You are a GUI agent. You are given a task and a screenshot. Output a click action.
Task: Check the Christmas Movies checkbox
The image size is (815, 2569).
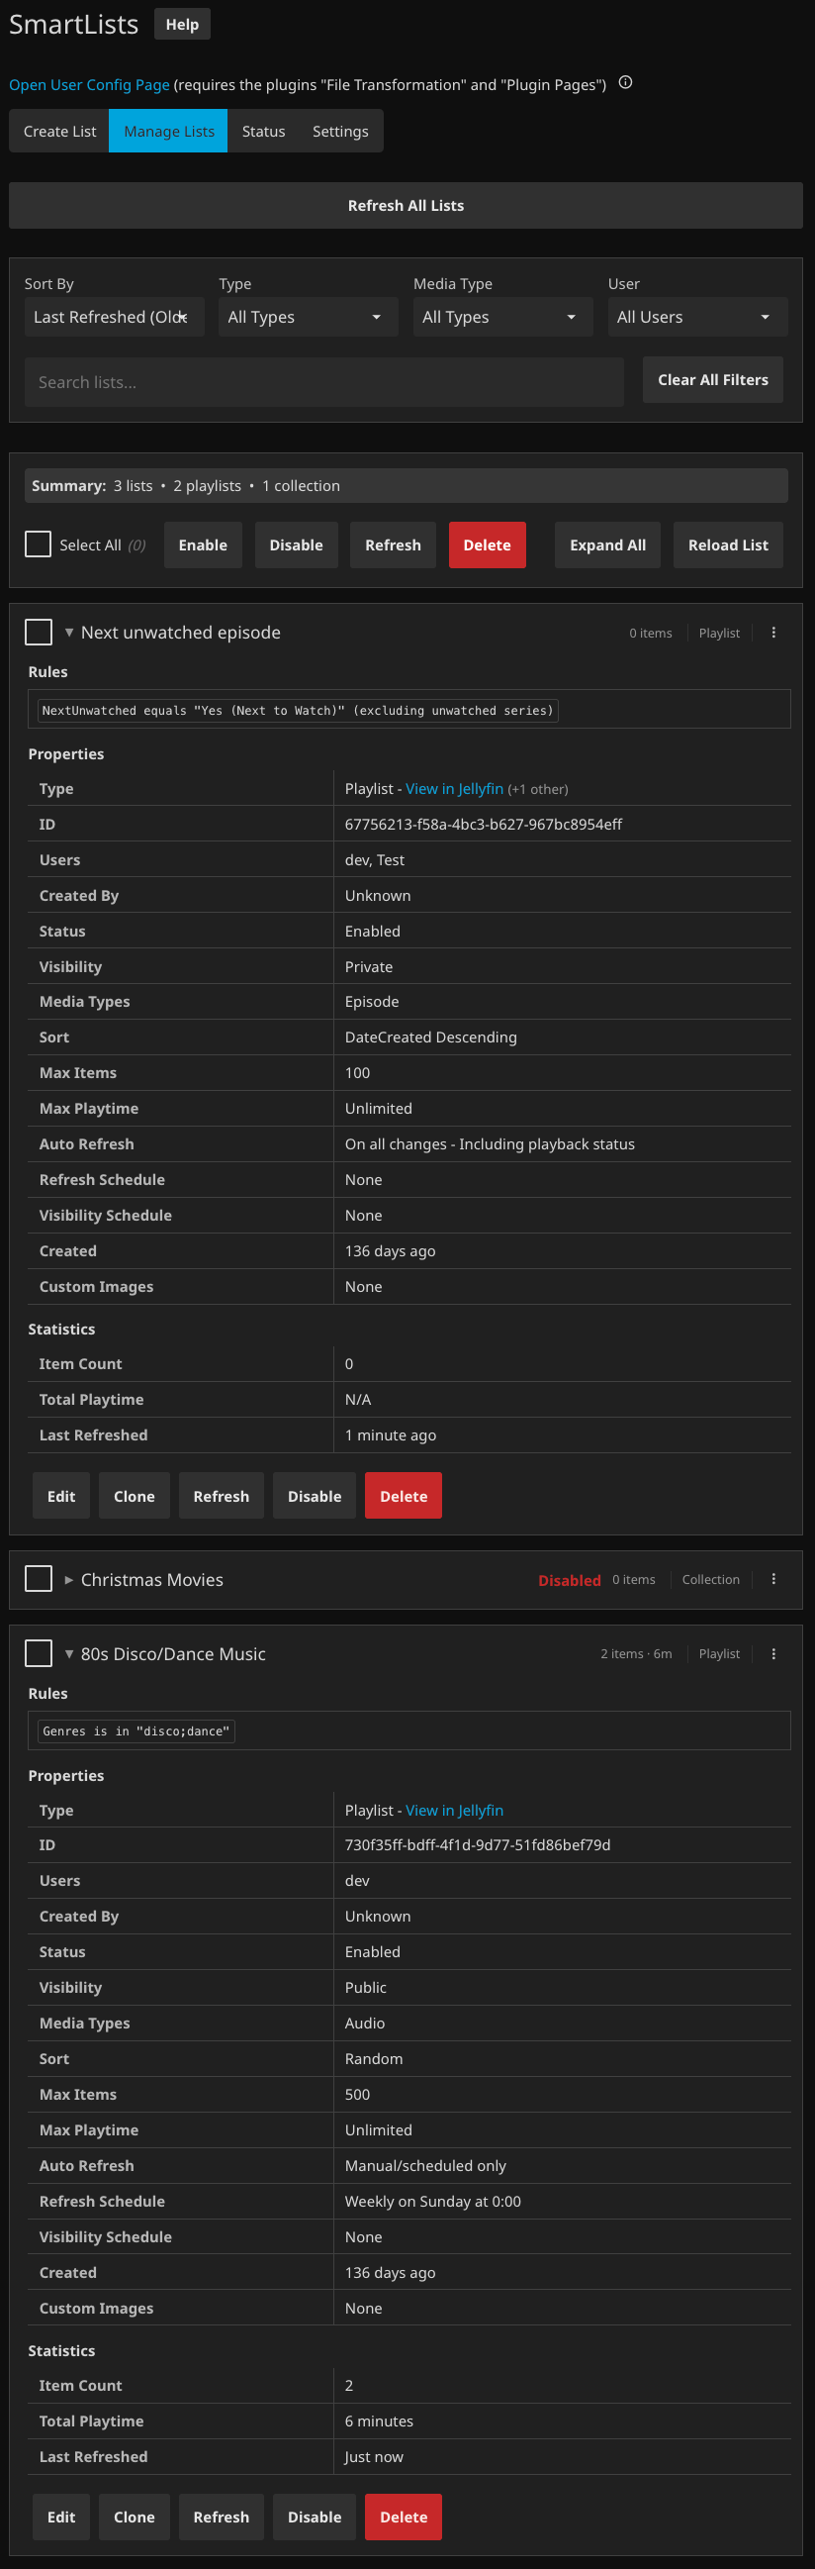pos(38,1579)
